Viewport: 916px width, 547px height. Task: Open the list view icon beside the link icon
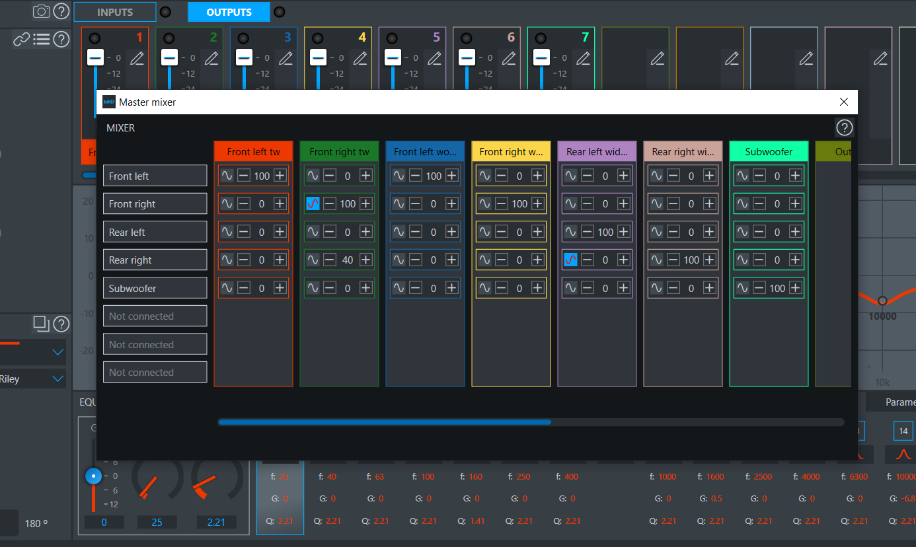(x=41, y=39)
